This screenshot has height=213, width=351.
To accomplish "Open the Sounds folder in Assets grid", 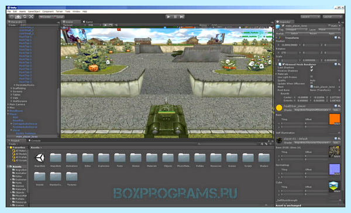I will (x=40, y=178).
